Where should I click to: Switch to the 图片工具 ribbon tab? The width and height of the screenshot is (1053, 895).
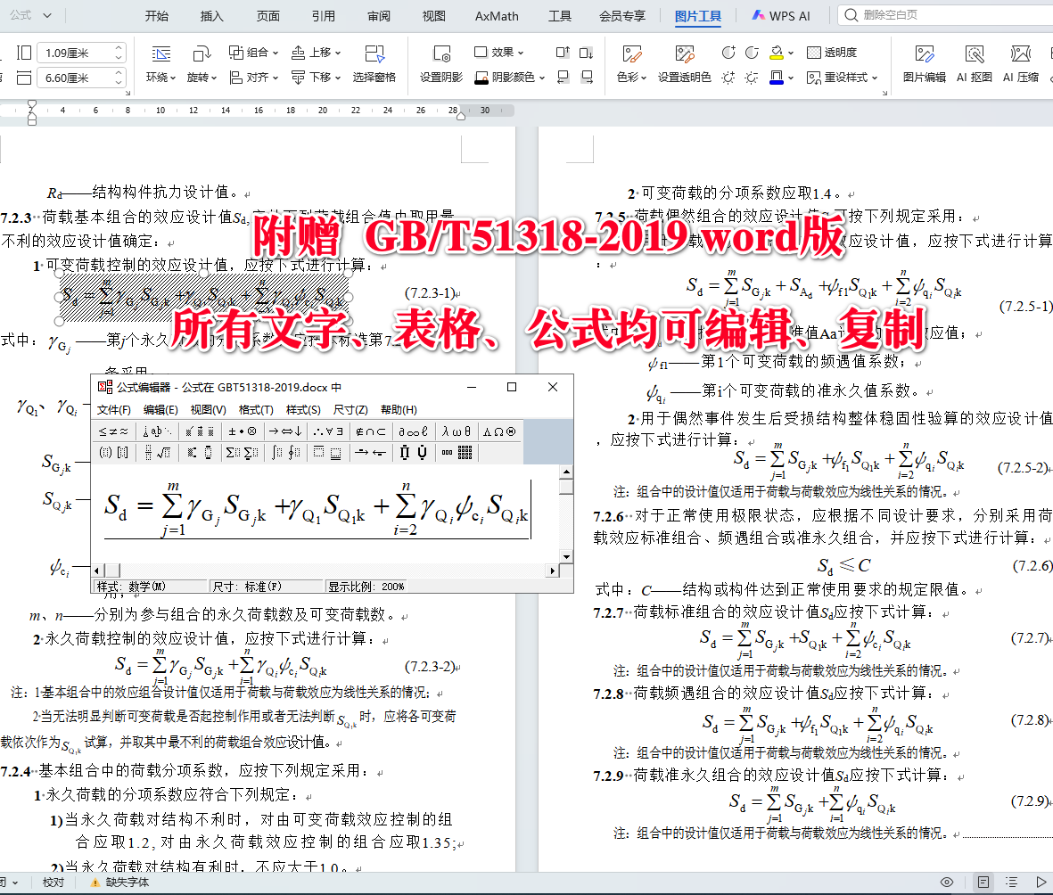coord(698,14)
